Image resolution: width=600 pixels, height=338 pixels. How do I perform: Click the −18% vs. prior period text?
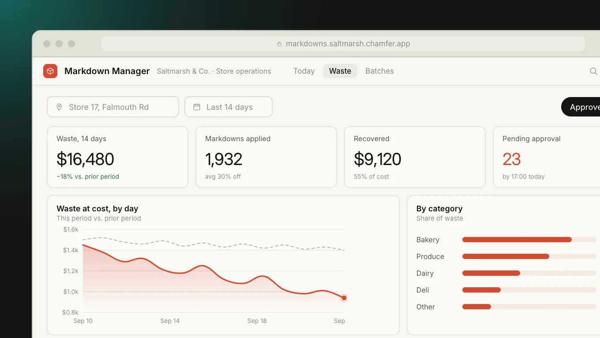88,177
